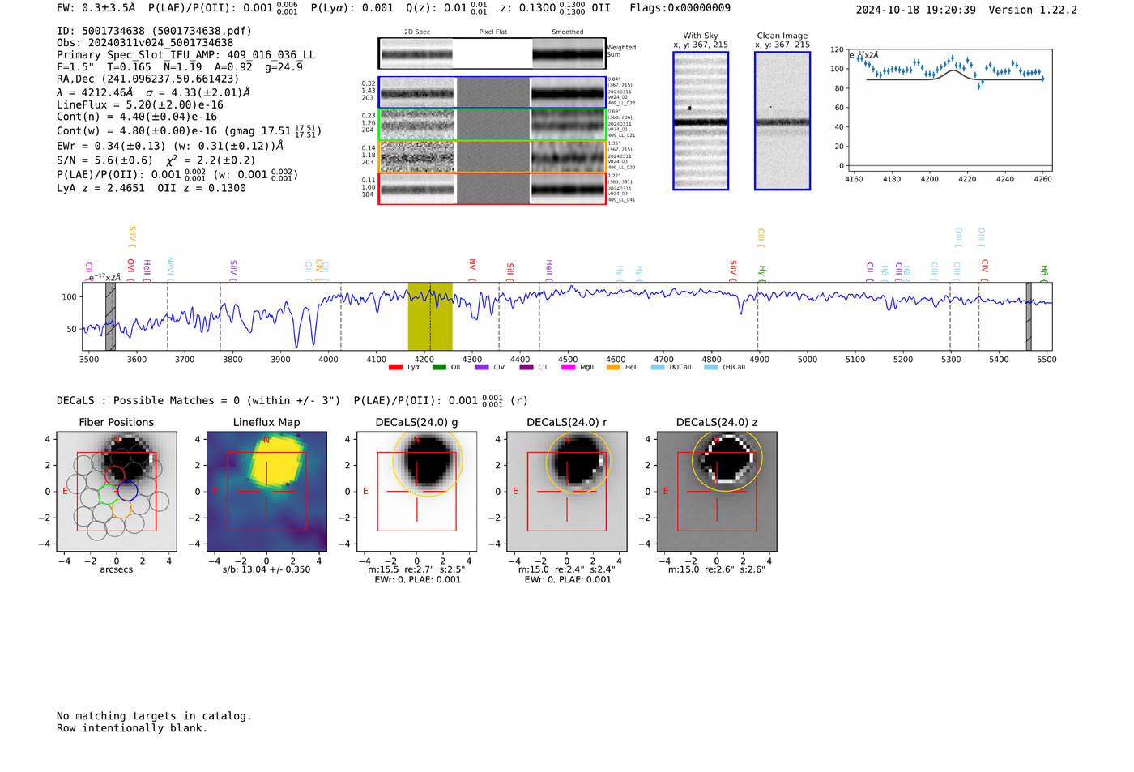1134x772 pixels.
Task: Click the red Lyα legend swatch
Action: click(x=395, y=368)
